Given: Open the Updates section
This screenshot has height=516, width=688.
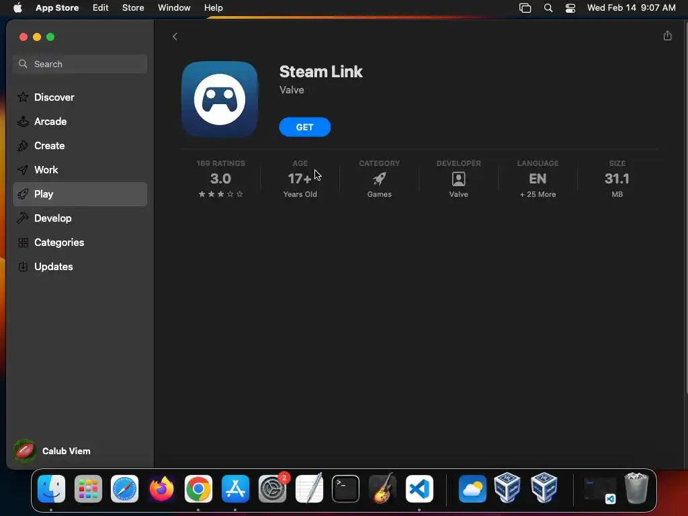Looking at the screenshot, I should [x=81, y=266].
